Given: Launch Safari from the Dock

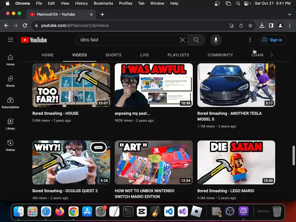Looking at the screenshot, I should click(x=46, y=211).
